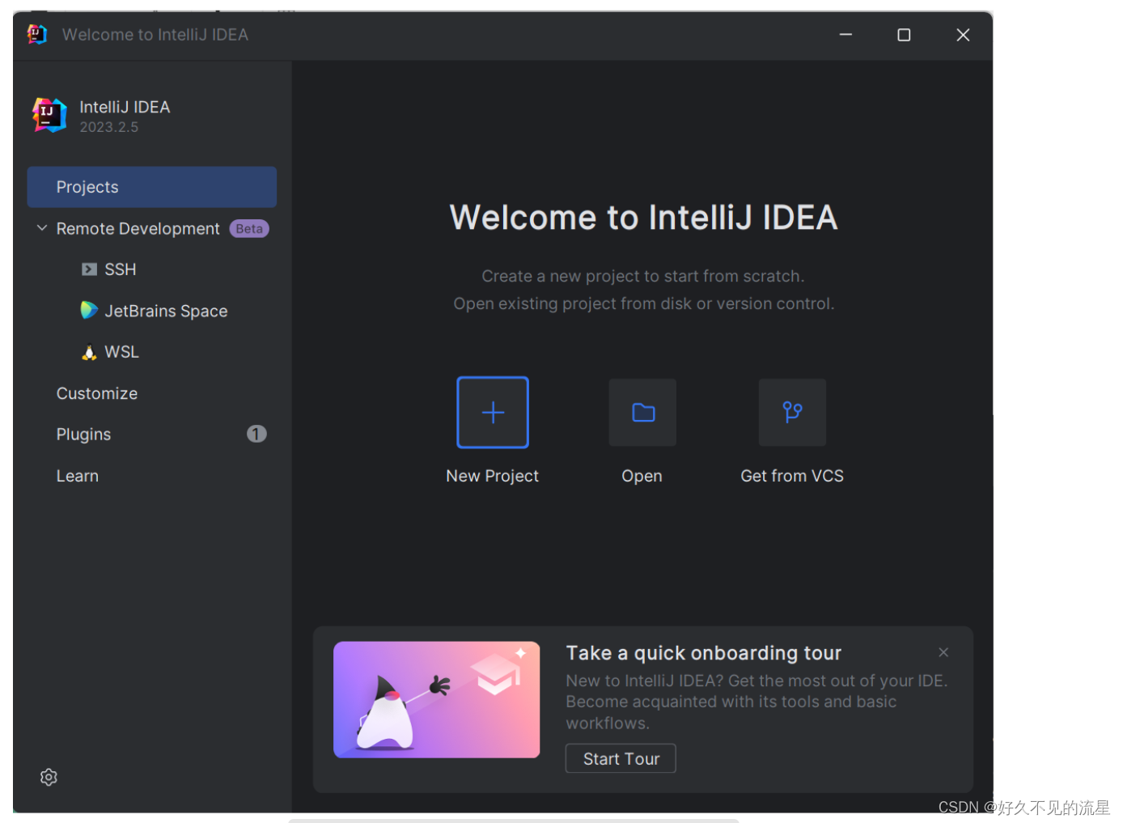The width and height of the screenshot is (1123, 823).
Task: Collapse the Remote Development section
Action: pos(42,228)
